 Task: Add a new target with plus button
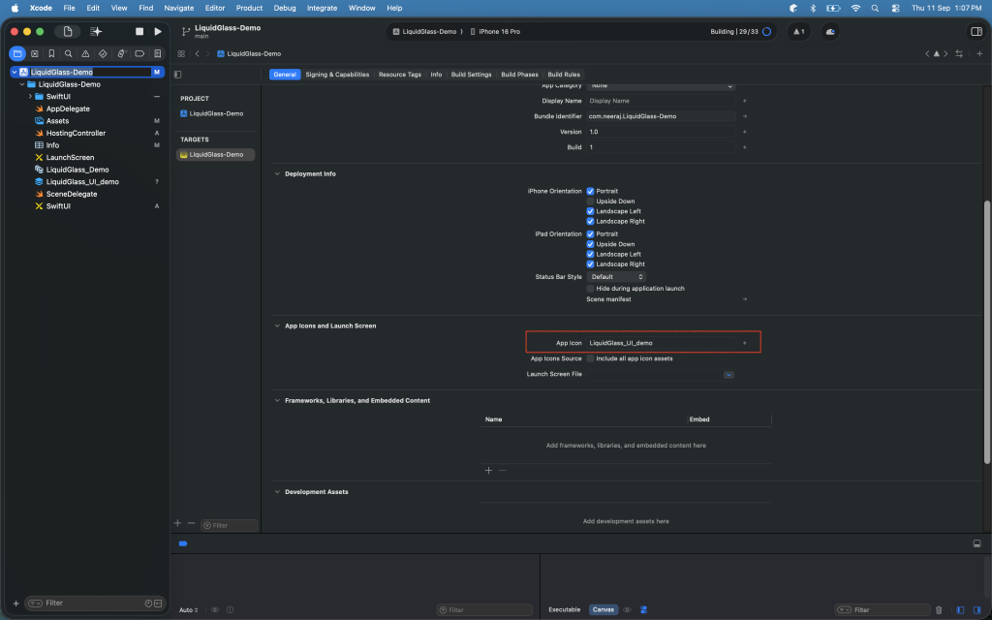[178, 524]
